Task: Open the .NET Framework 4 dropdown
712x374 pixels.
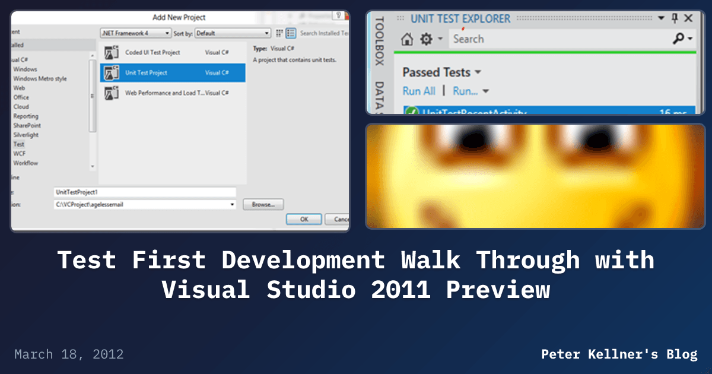Action: pos(136,33)
